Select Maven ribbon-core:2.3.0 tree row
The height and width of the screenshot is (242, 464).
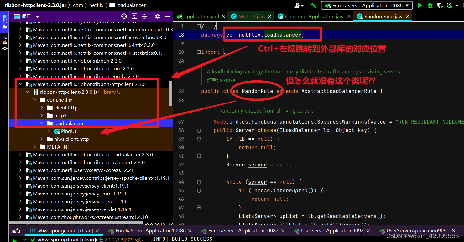[91, 69]
